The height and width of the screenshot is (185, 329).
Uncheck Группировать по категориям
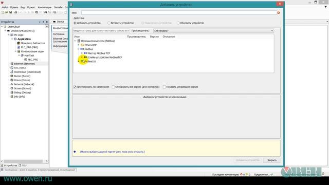[75, 87]
